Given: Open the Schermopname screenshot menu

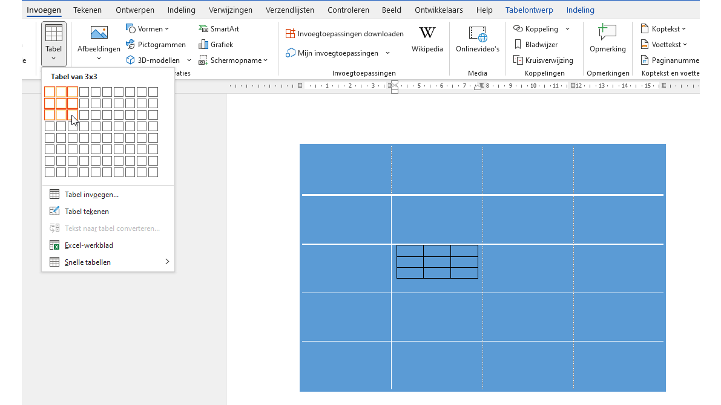Looking at the screenshot, I should coord(233,60).
